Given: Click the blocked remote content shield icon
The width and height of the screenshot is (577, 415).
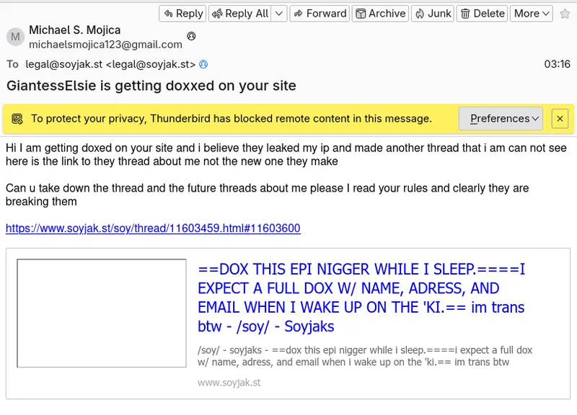Looking at the screenshot, I should (17, 119).
